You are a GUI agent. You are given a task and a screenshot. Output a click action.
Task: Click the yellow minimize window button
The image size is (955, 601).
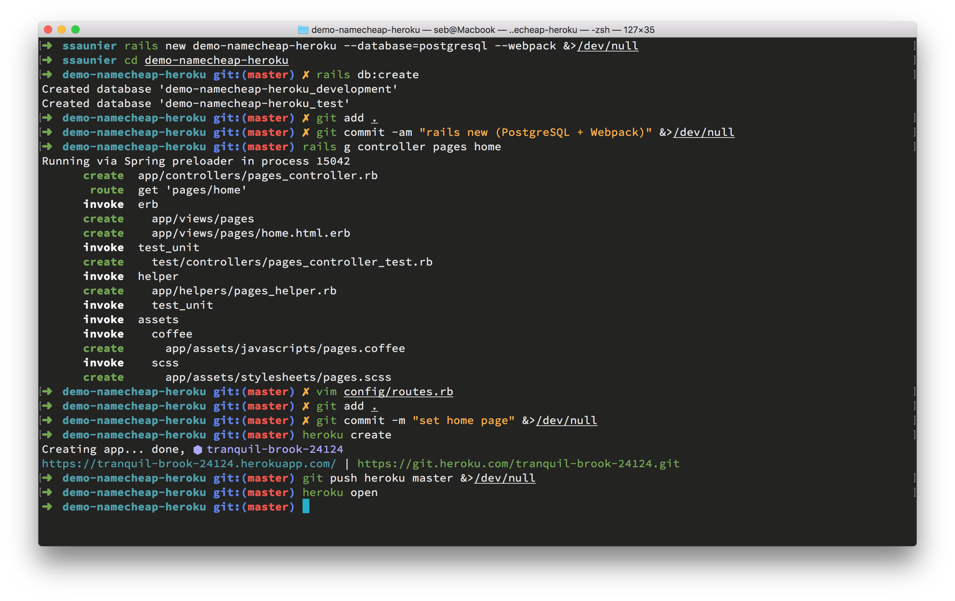62,30
